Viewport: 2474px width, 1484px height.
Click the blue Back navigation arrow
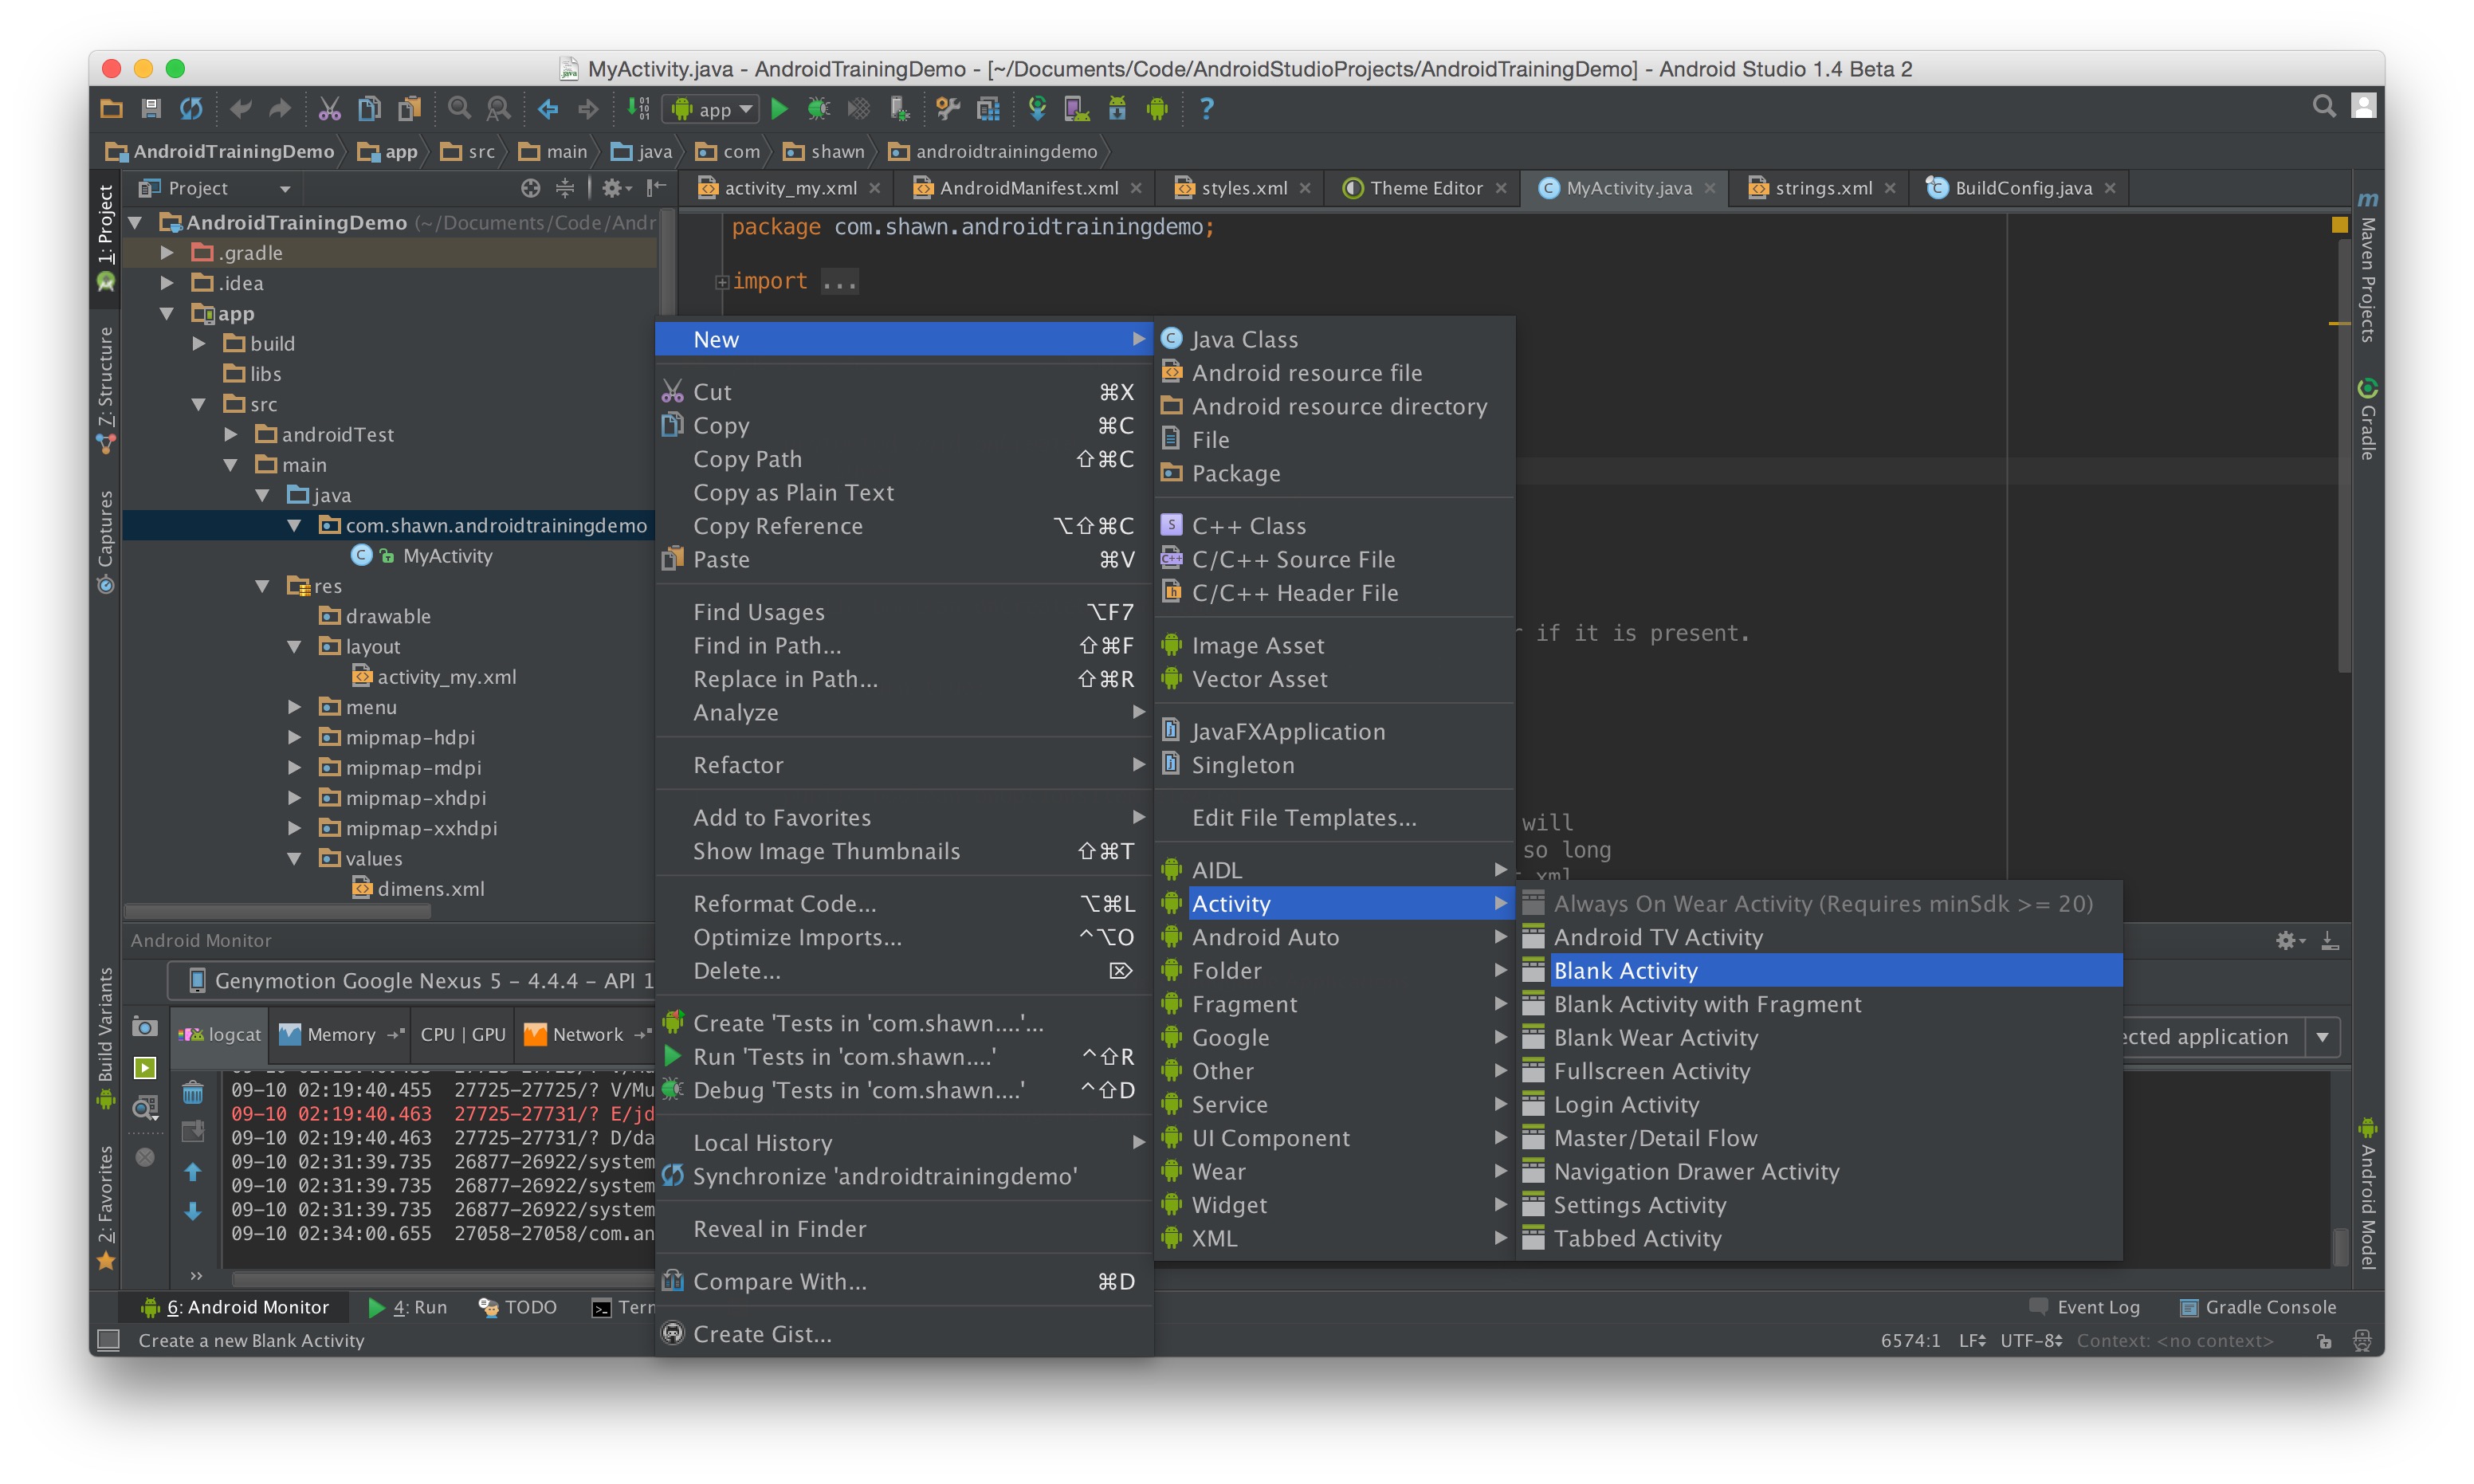548,108
